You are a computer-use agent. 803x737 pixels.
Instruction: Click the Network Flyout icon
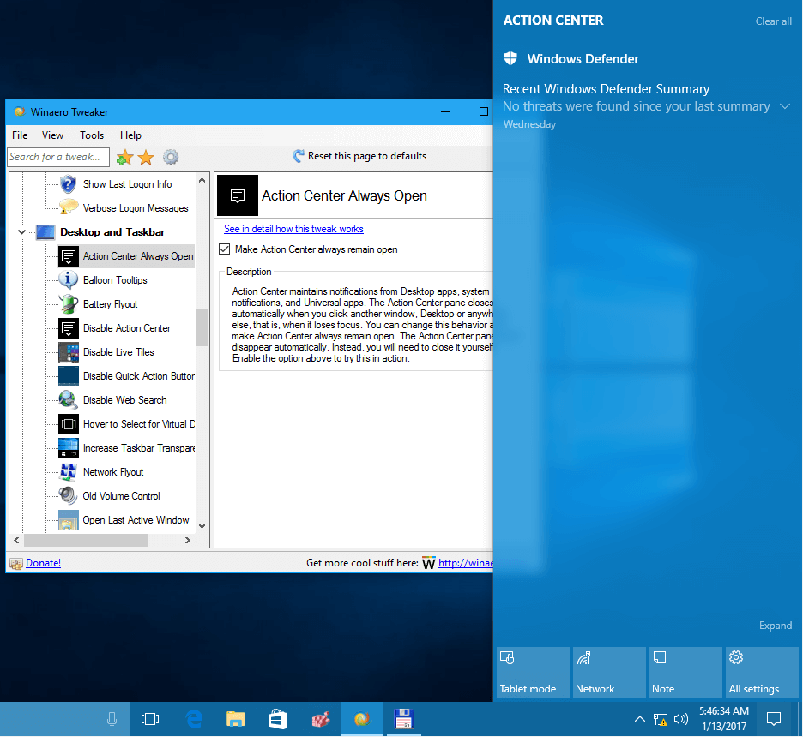click(x=68, y=472)
